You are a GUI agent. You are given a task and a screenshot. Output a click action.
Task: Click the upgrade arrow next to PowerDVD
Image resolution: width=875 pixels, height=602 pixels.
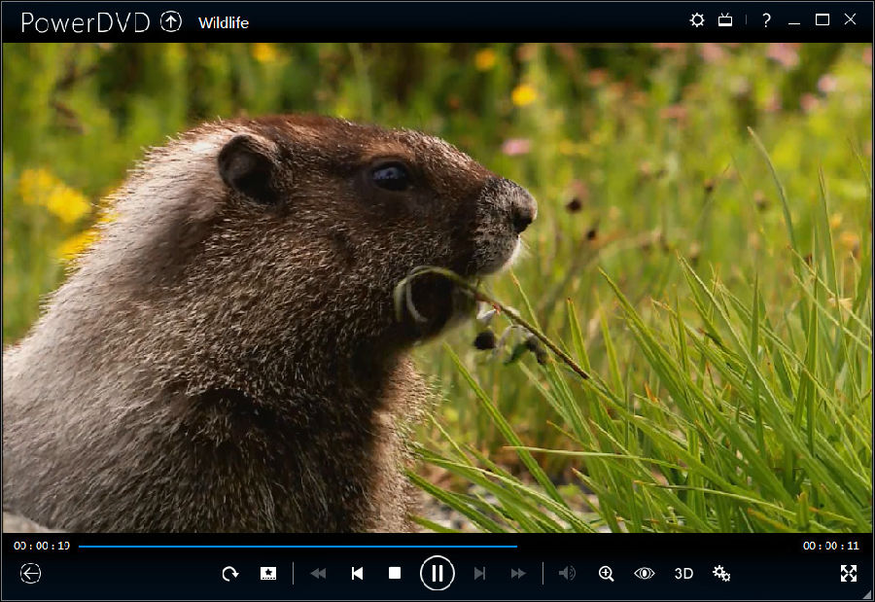click(x=171, y=21)
